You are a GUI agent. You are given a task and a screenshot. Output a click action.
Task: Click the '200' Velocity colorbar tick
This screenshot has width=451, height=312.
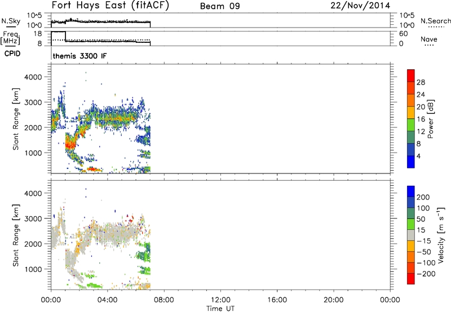click(423, 197)
